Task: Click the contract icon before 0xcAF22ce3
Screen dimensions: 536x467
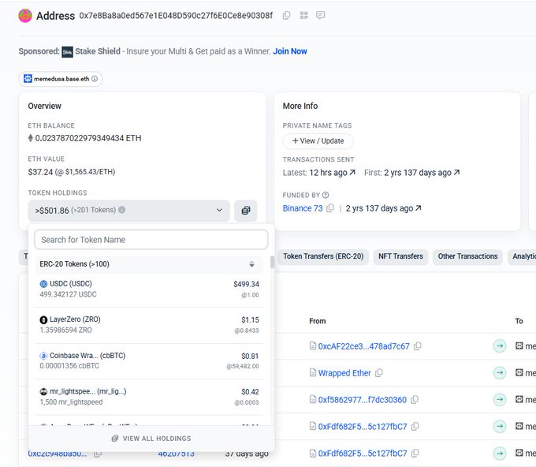Action: [312, 346]
